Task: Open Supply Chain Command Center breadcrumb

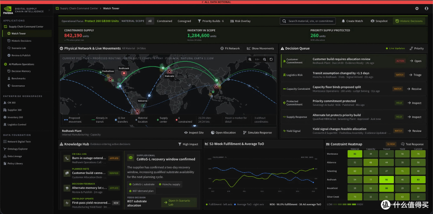Action: click(x=79, y=8)
